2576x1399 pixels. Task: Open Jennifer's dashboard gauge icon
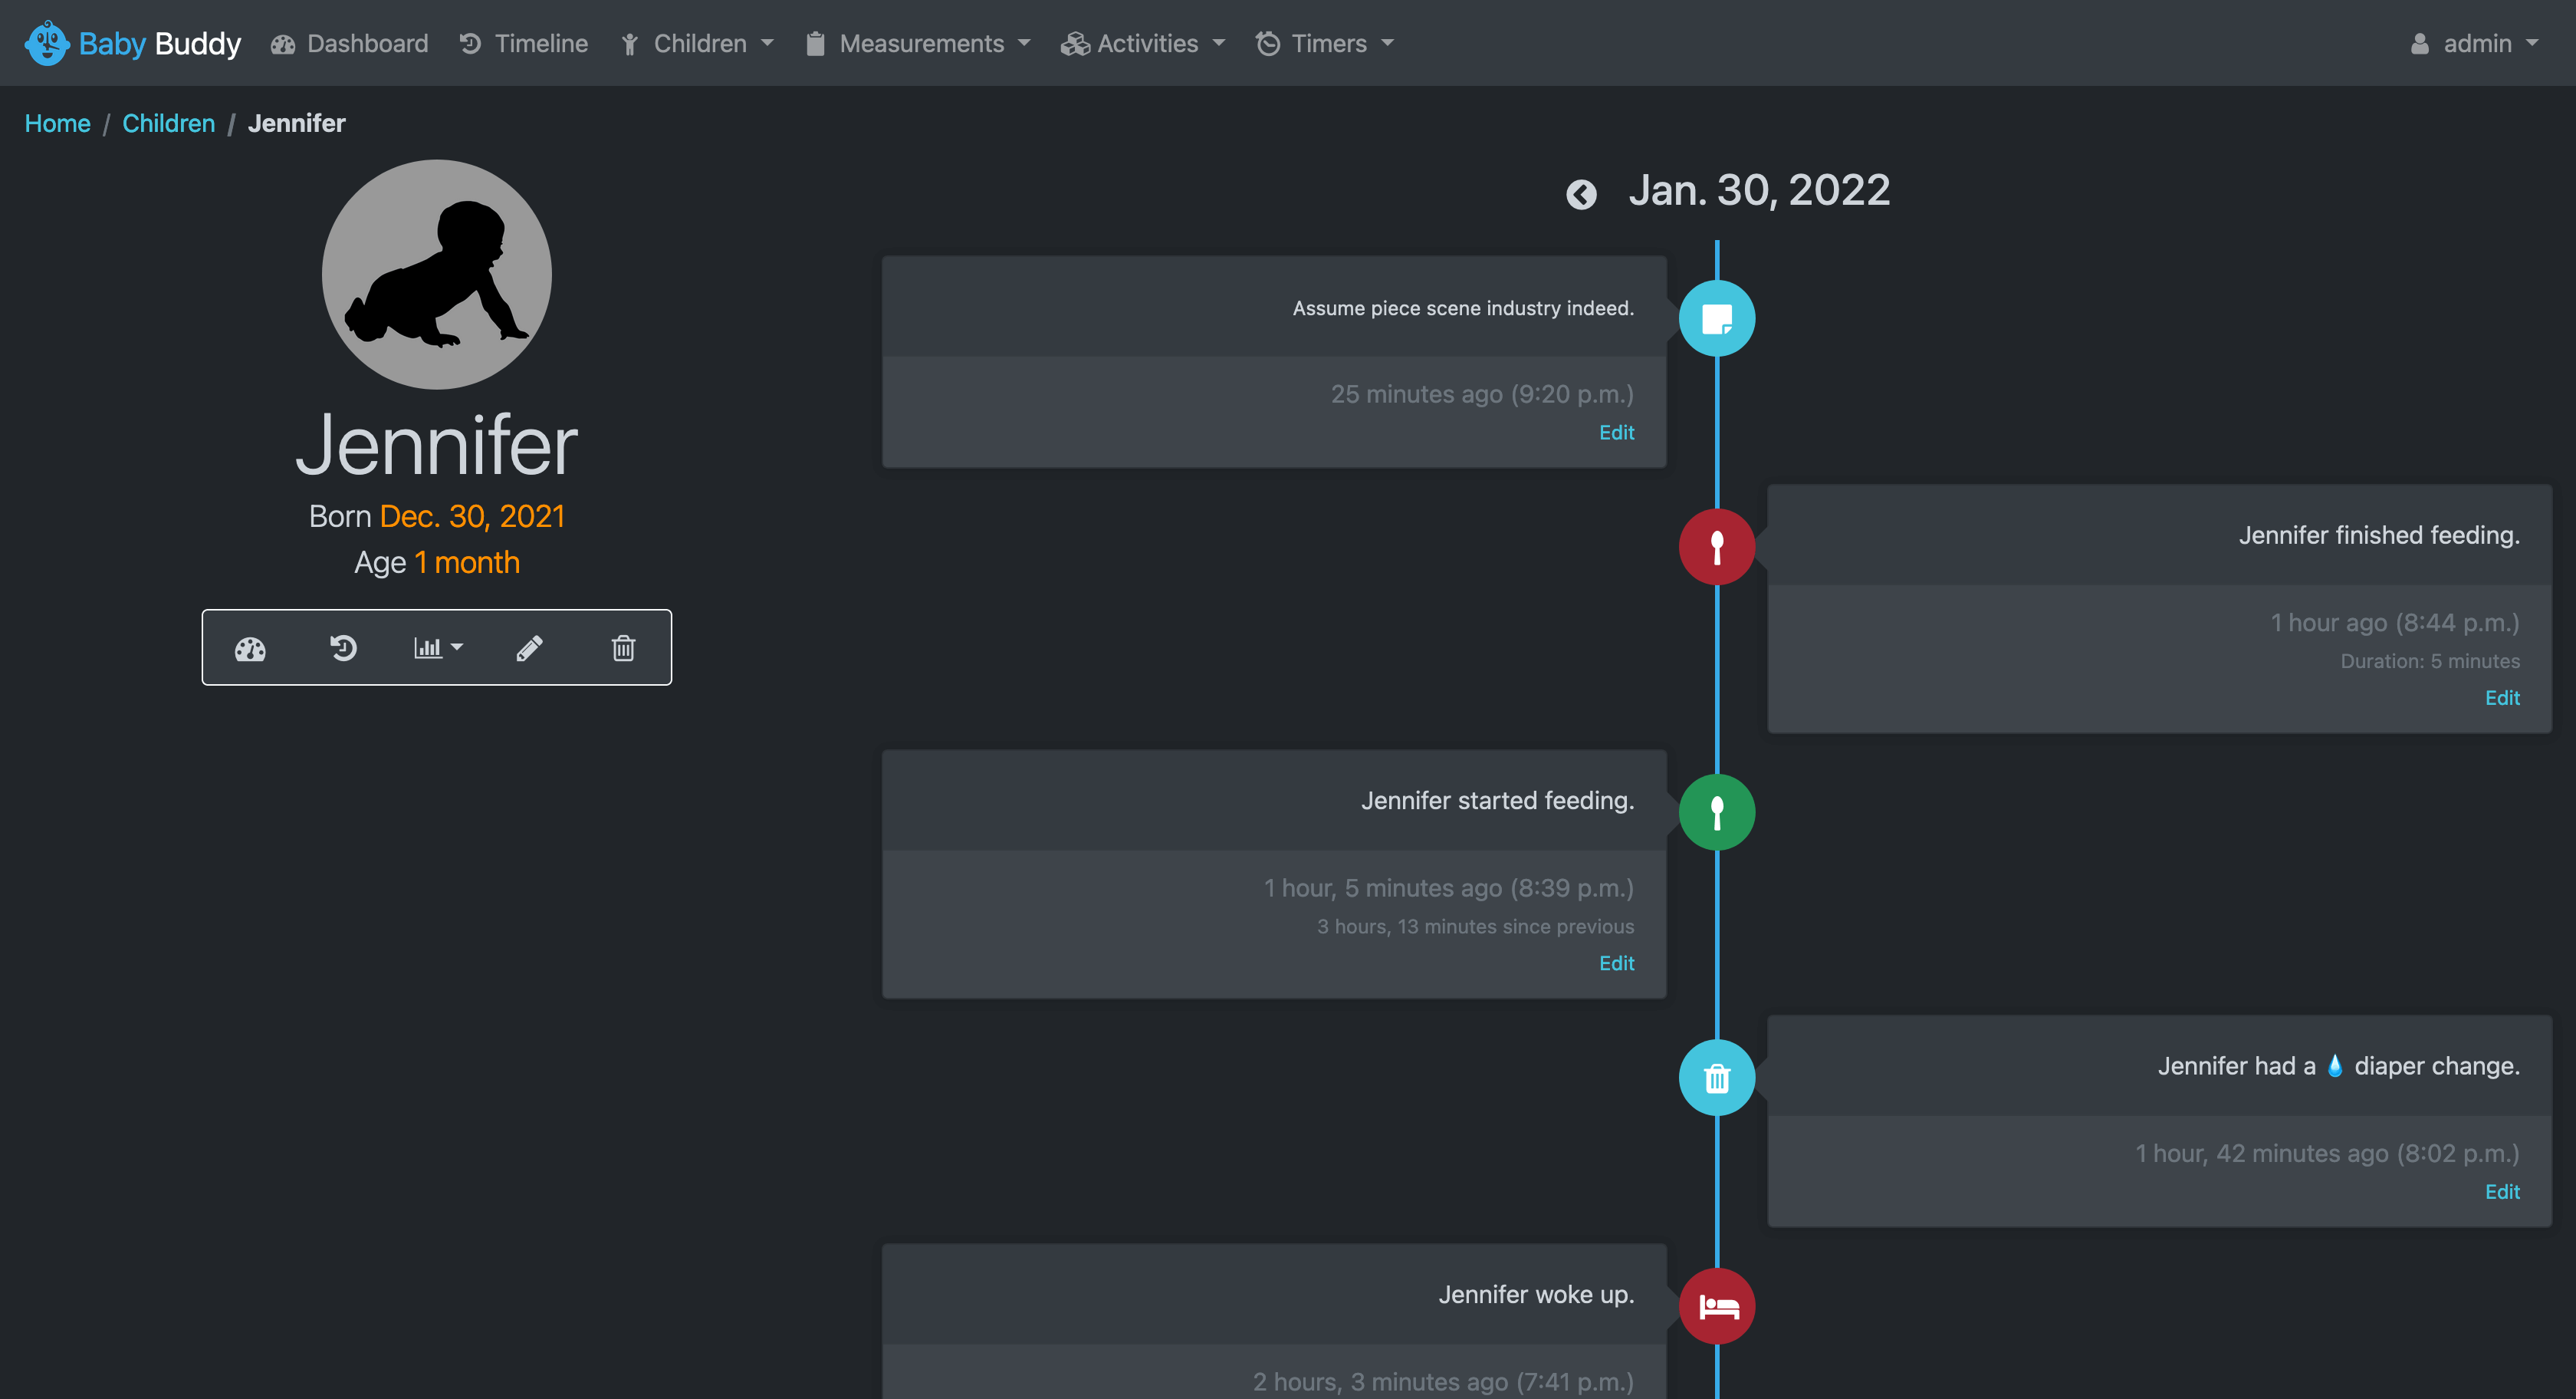pyautogui.click(x=250, y=648)
